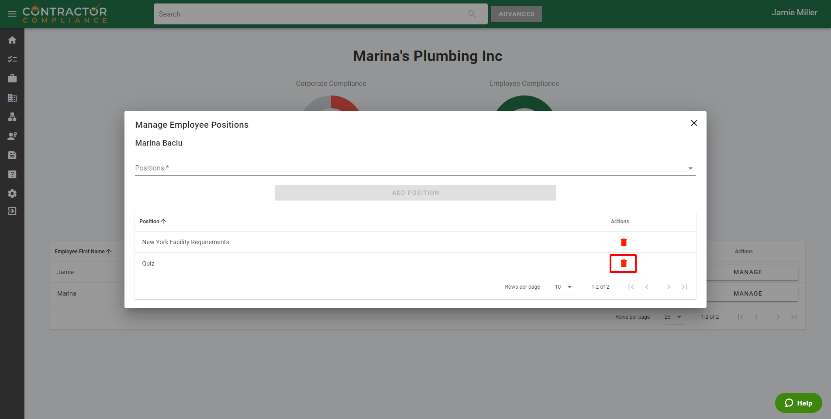Open the organization hierarchy sidebar icon

click(12, 117)
